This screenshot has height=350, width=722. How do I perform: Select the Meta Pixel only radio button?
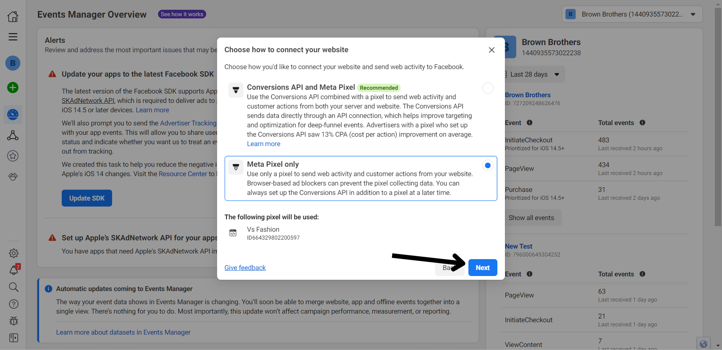pyautogui.click(x=488, y=165)
